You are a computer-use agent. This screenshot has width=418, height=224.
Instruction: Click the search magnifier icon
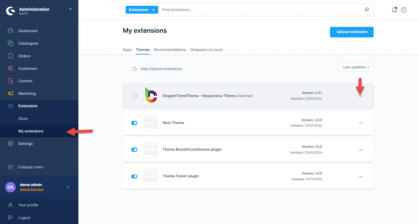367,10
